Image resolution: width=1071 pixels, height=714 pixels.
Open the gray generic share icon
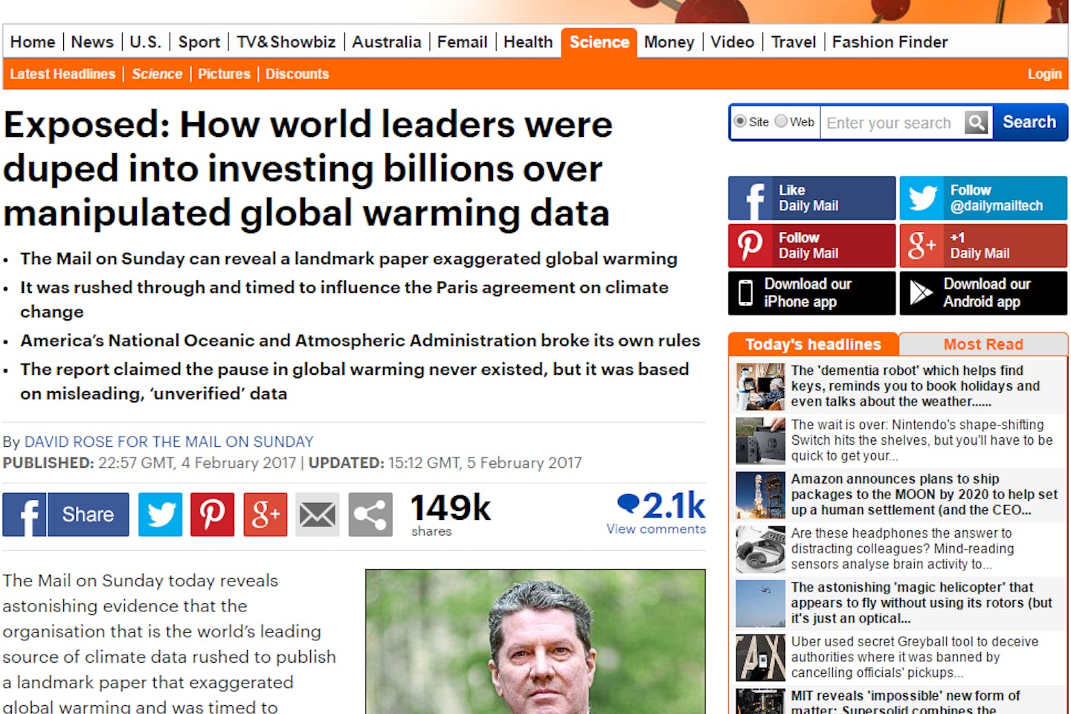(370, 514)
